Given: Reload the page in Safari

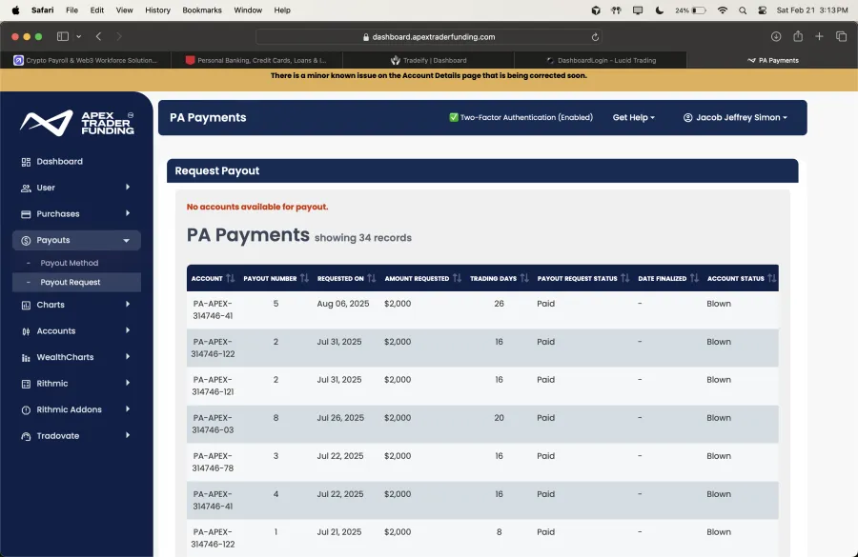Looking at the screenshot, I should pos(595,37).
